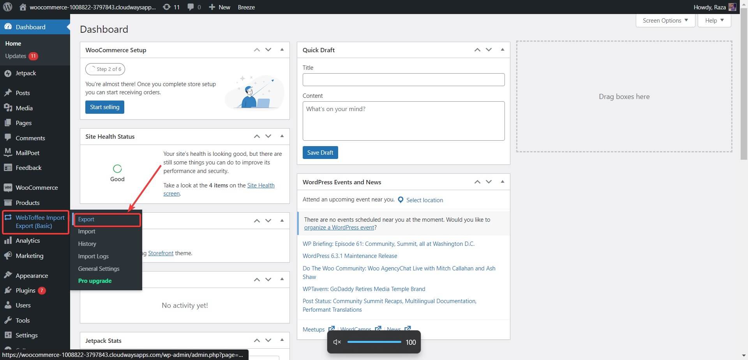Toggle the WooCommerce Setup panel triangle
This screenshot has height=360, width=748.
coord(282,50)
